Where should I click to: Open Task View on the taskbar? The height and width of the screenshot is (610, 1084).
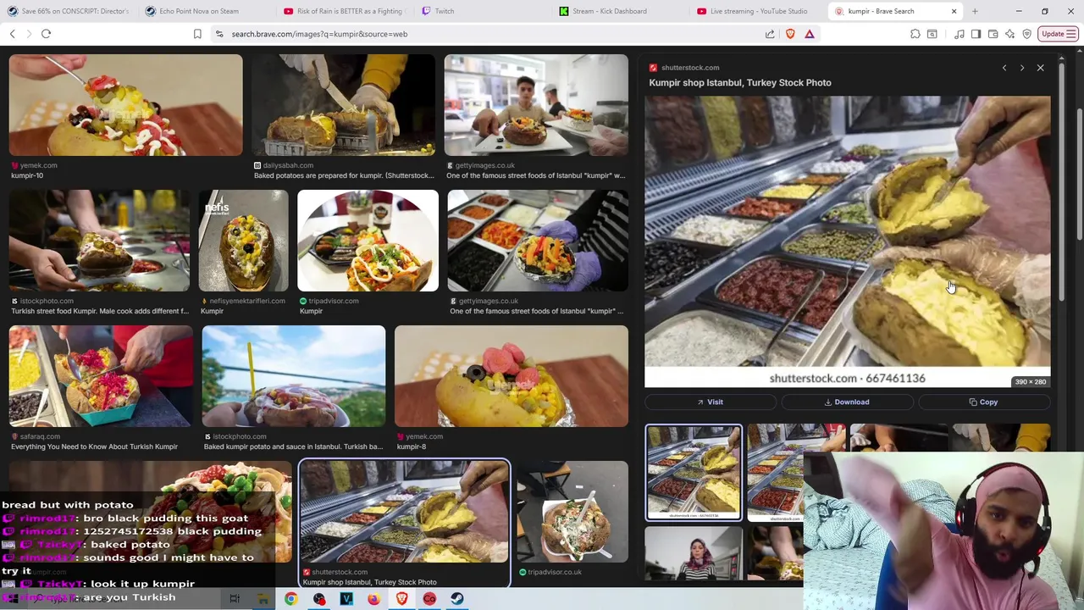click(x=235, y=599)
